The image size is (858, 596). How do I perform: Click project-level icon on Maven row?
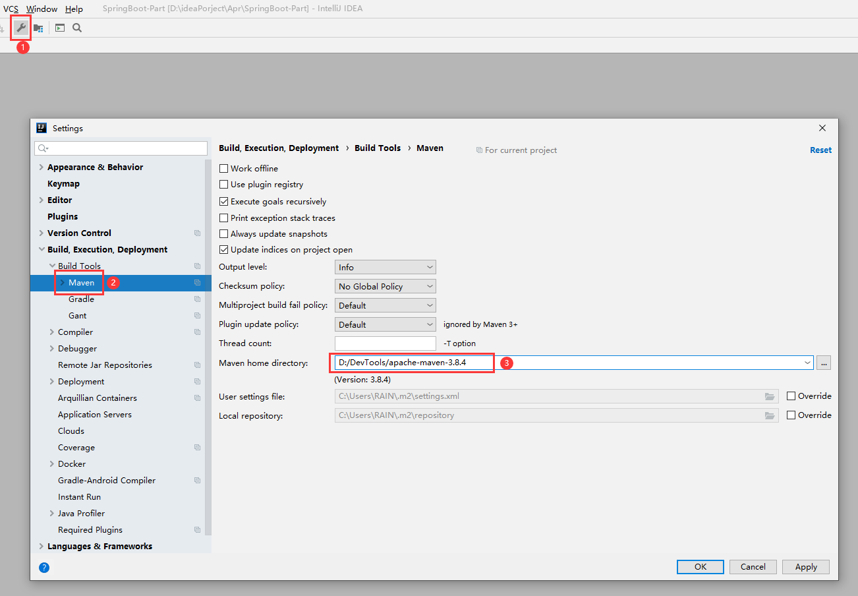(x=197, y=282)
